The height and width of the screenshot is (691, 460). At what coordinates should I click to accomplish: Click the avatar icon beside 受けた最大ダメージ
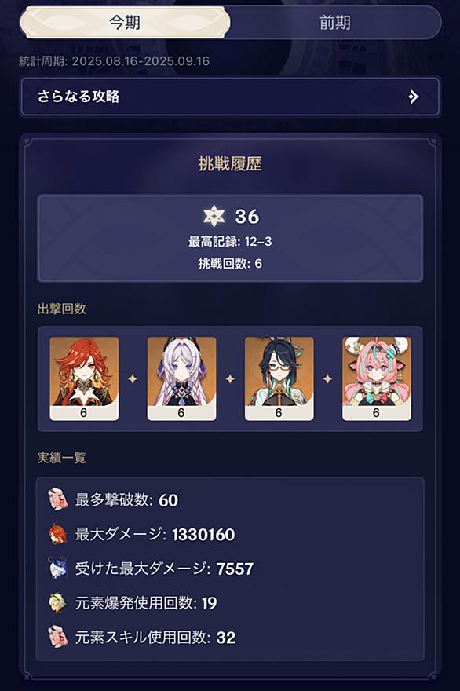click(58, 568)
